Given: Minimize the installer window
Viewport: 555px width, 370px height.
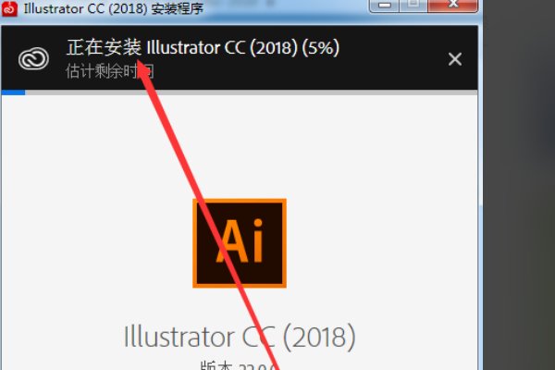Looking at the screenshot, I should pyautogui.click(x=384, y=5).
